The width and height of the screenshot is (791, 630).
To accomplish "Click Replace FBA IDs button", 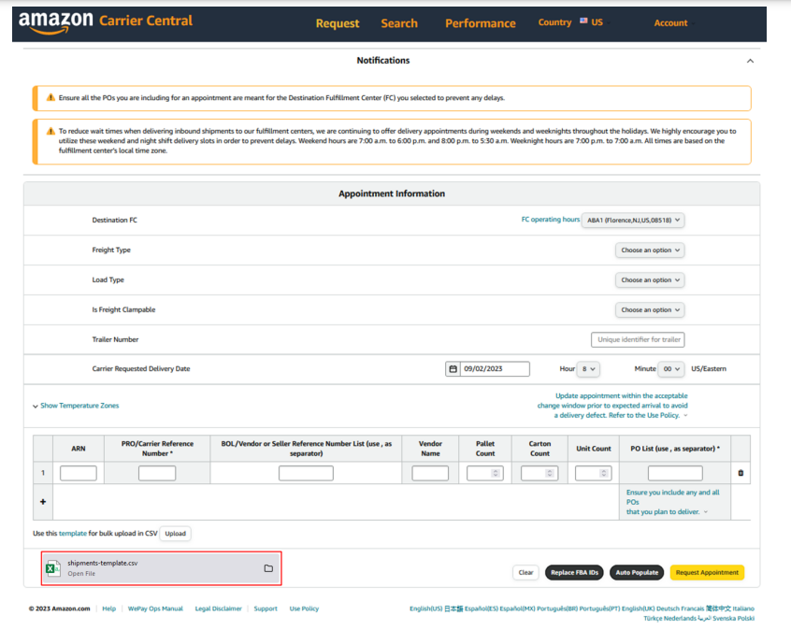I will [x=574, y=572].
